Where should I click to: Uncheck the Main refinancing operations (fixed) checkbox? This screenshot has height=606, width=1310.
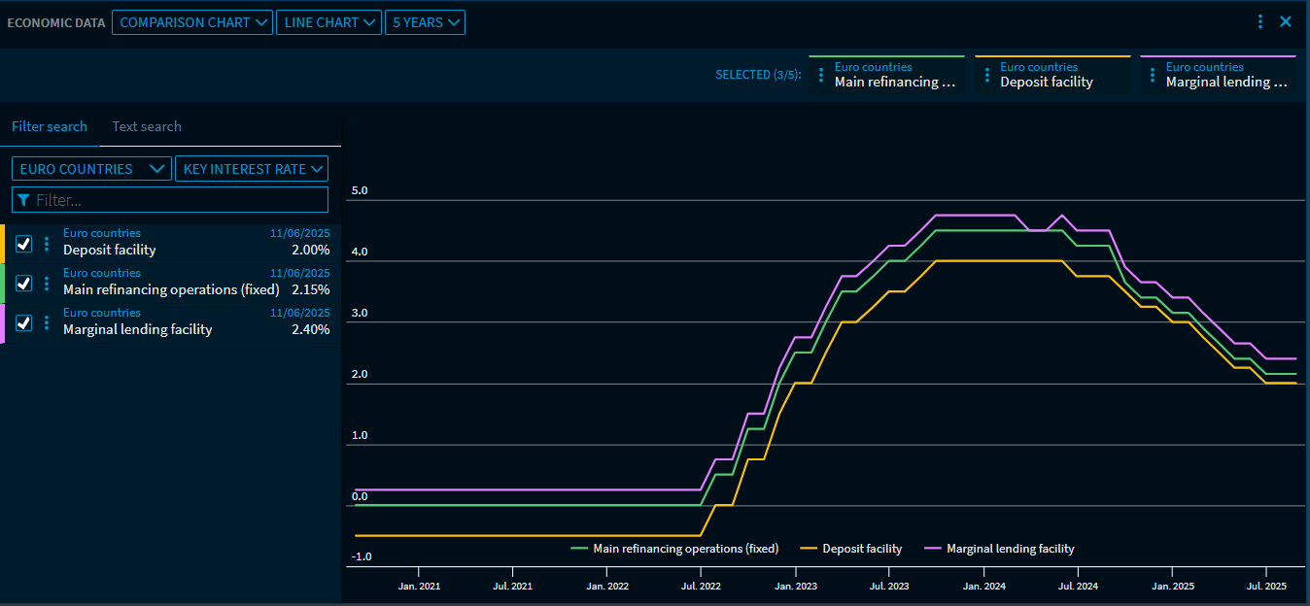click(23, 283)
